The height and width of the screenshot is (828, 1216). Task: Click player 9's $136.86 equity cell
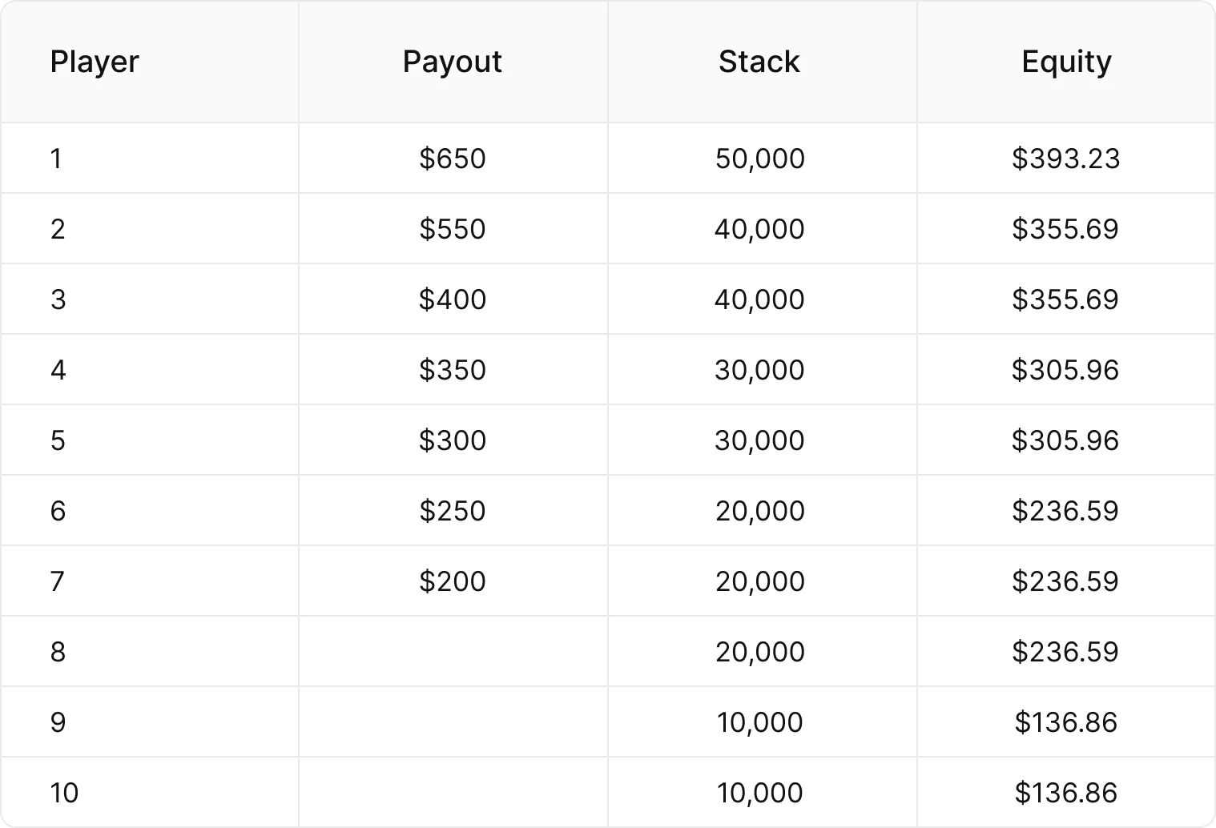(1065, 722)
